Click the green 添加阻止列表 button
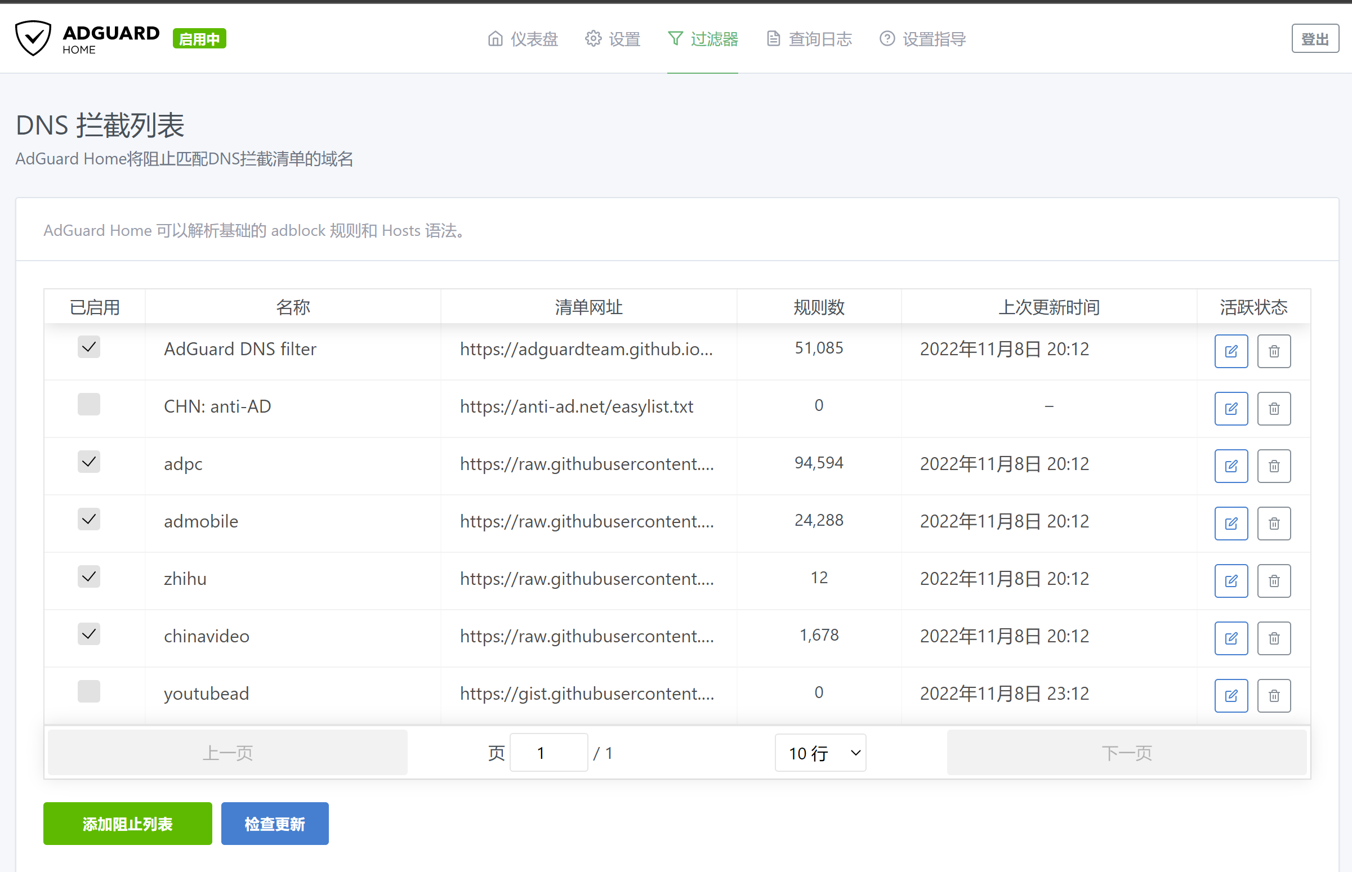The height and width of the screenshot is (872, 1352). 127,823
